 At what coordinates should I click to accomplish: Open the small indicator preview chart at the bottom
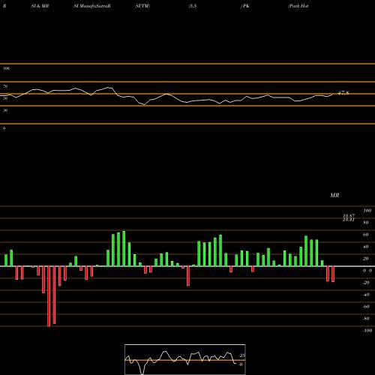(185, 359)
